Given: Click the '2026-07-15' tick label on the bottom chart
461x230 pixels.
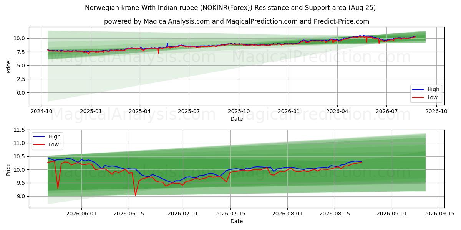Looking at the screenshot, I should coord(230,214).
